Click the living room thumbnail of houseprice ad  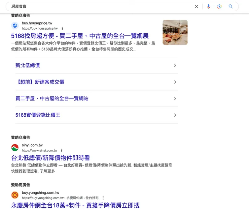tap(175, 32)
